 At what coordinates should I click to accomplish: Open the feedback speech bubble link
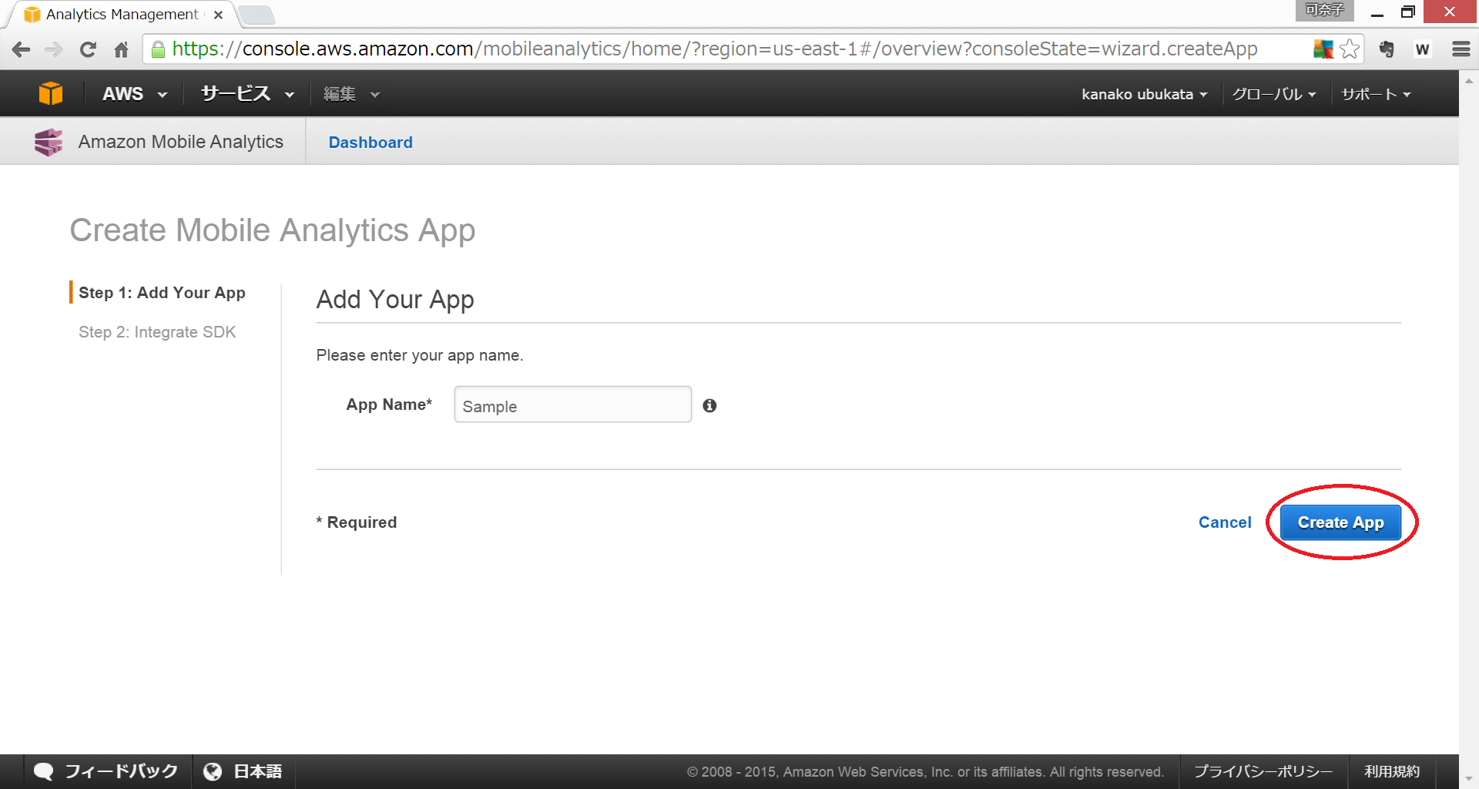point(107,771)
